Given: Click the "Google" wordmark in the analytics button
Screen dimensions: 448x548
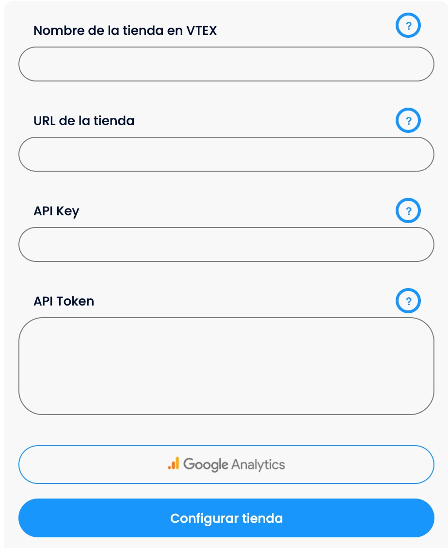Looking at the screenshot, I should click(206, 465).
